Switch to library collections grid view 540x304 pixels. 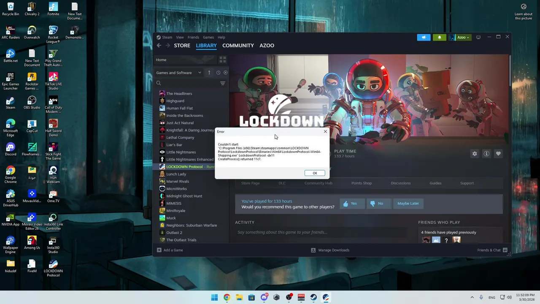[x=223, y=60]
